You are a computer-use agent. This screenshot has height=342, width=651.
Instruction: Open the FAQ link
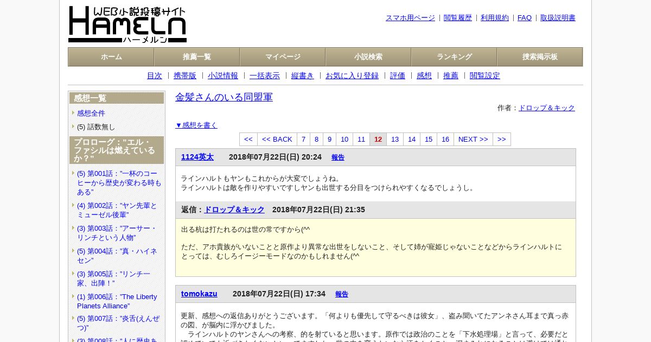[525, 18]
